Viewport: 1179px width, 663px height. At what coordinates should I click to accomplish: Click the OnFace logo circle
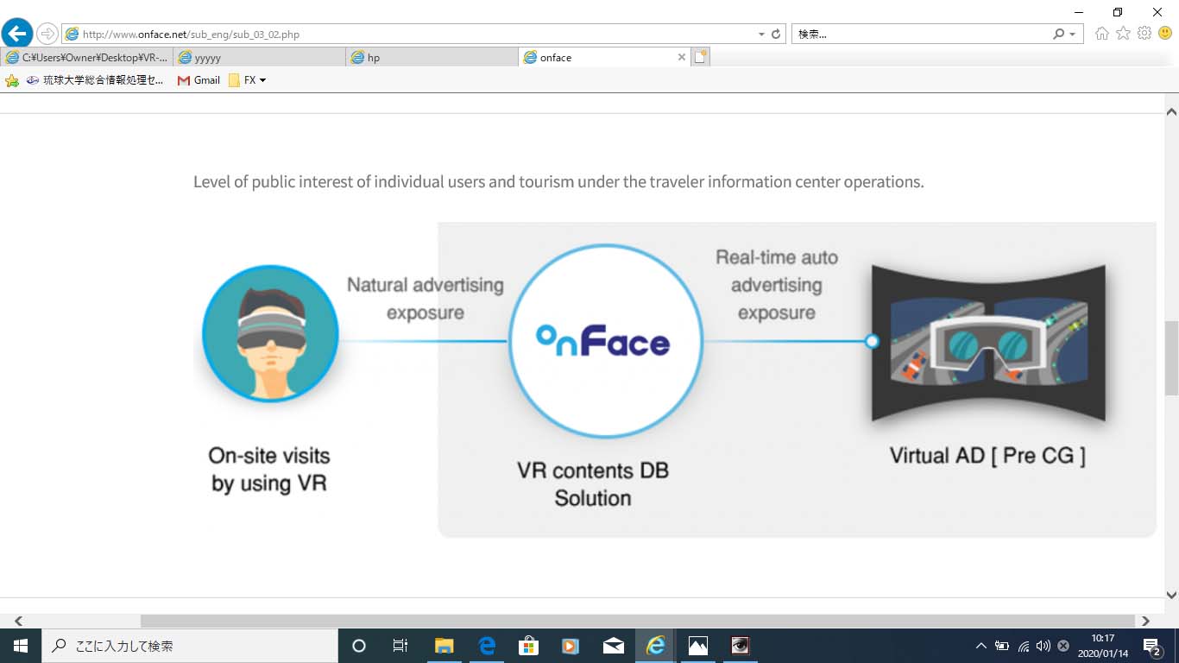click(x=605, y=341)
